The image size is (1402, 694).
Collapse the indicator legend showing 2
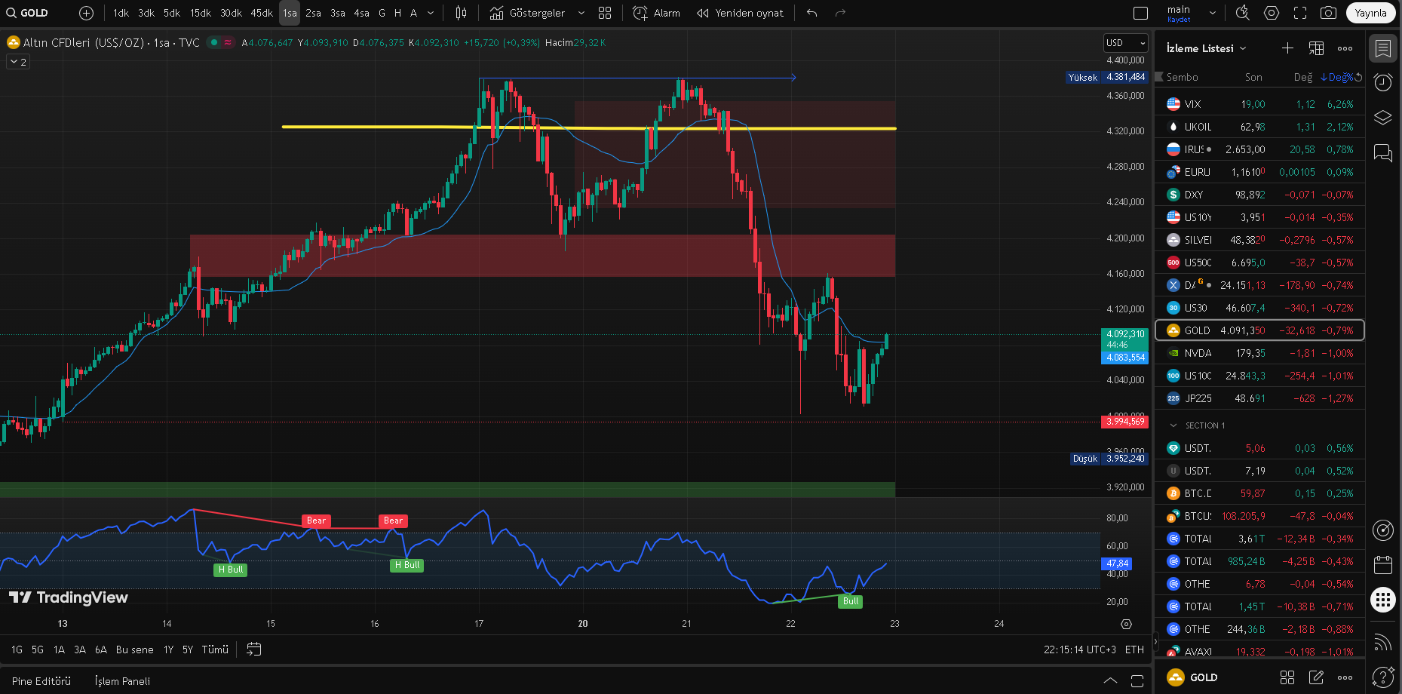tap(18, 62)
